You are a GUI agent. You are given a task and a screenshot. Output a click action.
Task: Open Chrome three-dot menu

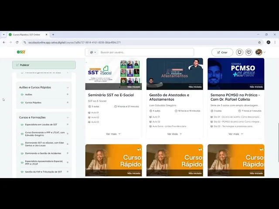pos(275,42)
